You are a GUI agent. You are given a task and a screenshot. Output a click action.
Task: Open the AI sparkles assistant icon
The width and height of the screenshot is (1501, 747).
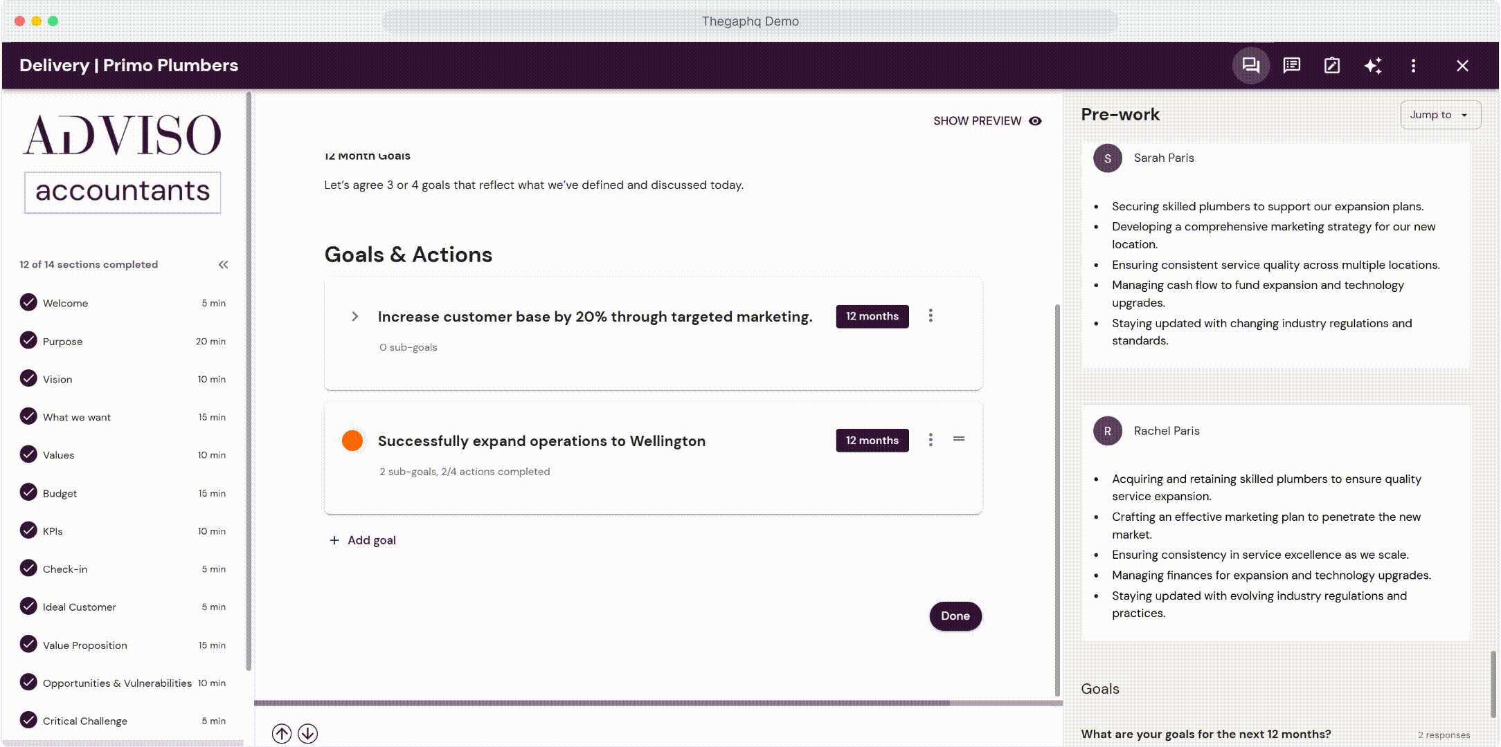1374,66
